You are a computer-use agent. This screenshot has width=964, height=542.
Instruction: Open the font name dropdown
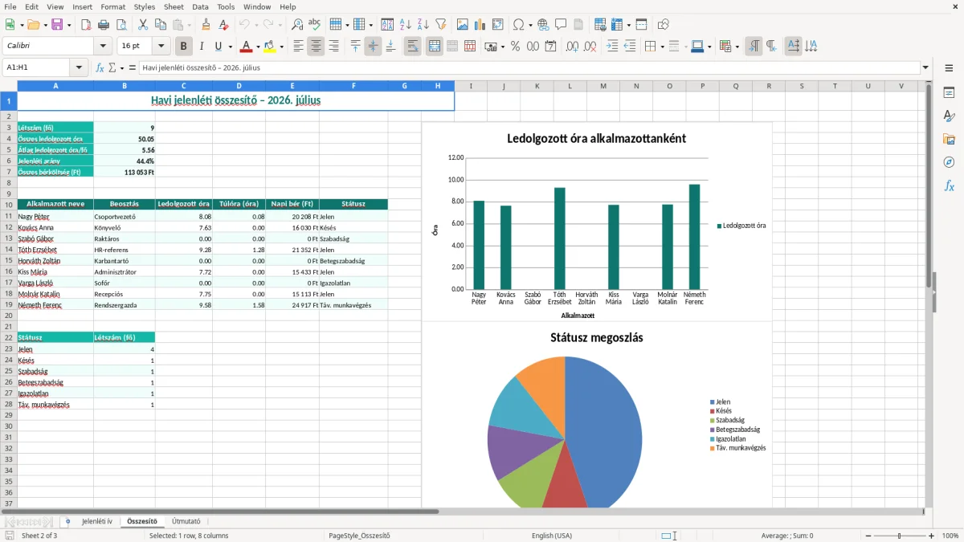pos(103,47)
